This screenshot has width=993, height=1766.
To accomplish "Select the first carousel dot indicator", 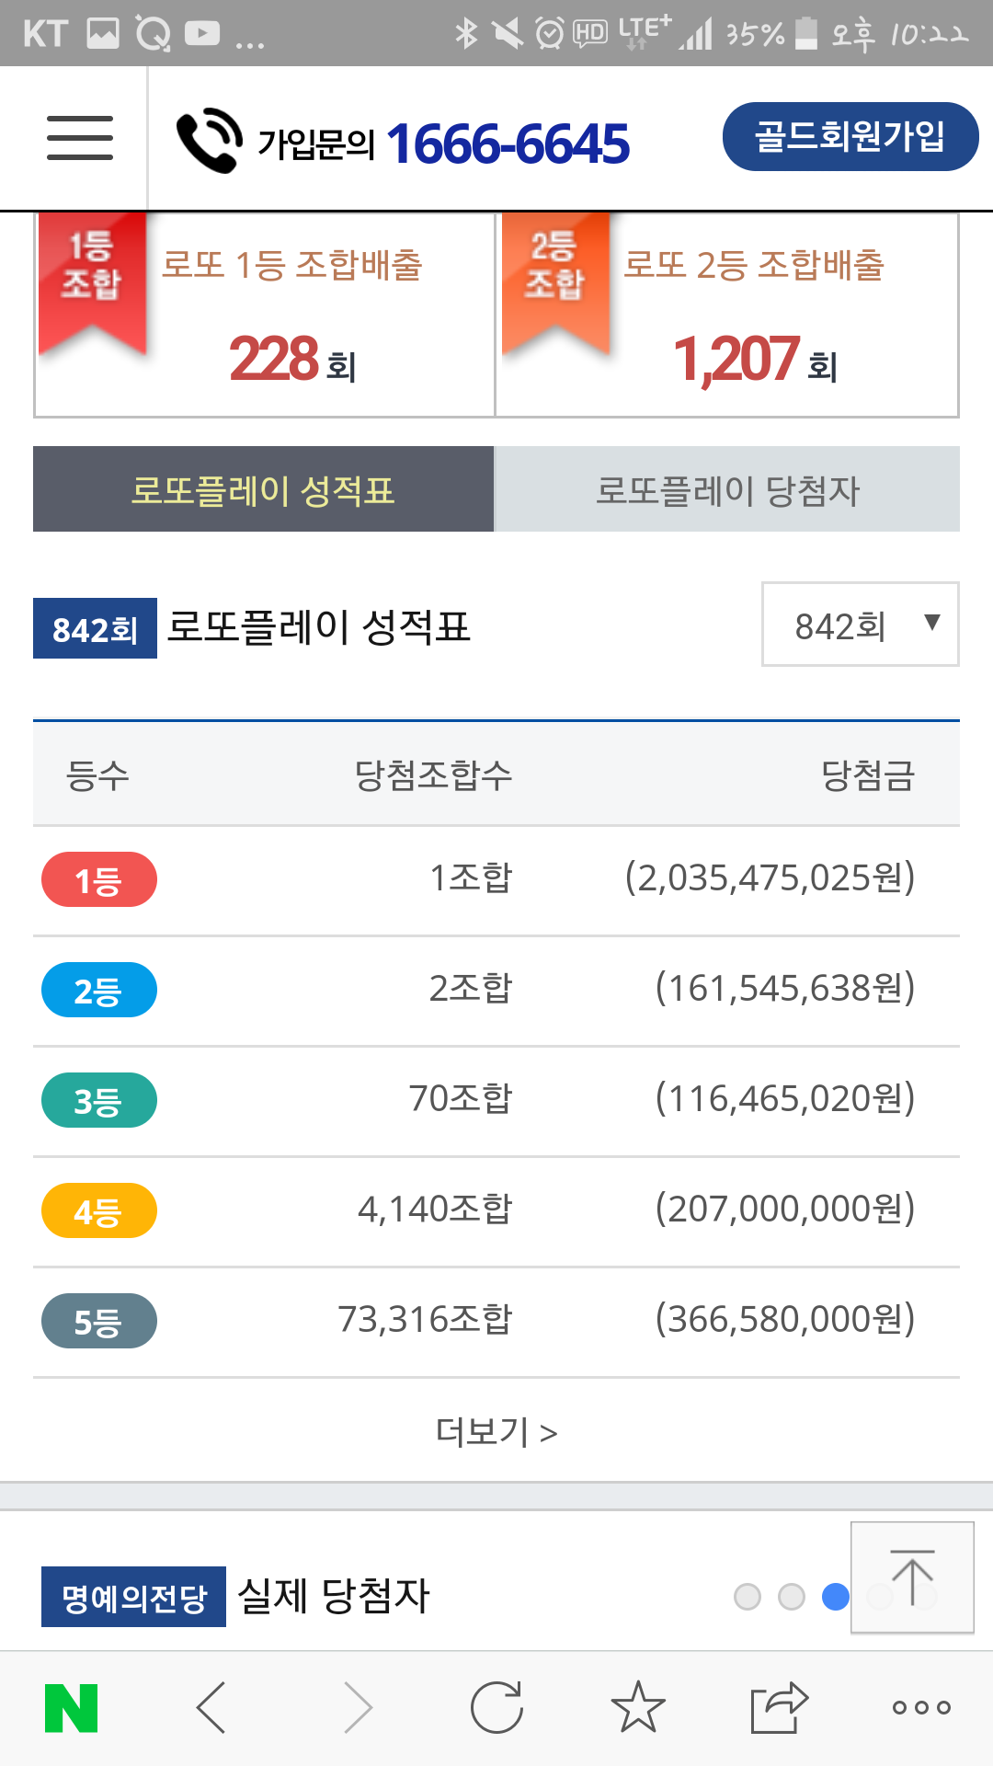I will point(748,1597).
